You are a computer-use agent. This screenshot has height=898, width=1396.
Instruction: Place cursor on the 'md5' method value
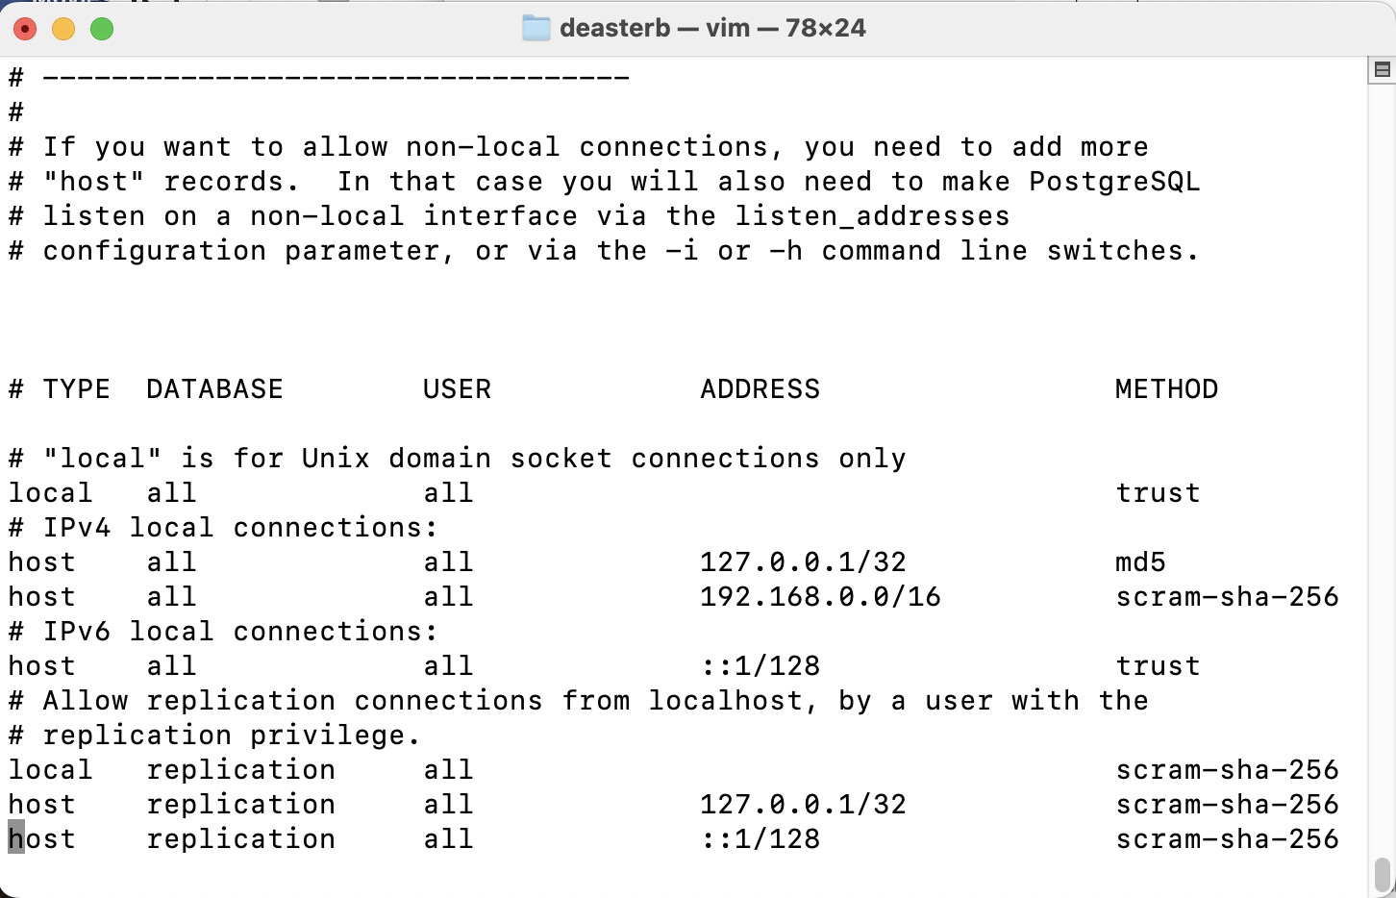tap(1140, 562)
